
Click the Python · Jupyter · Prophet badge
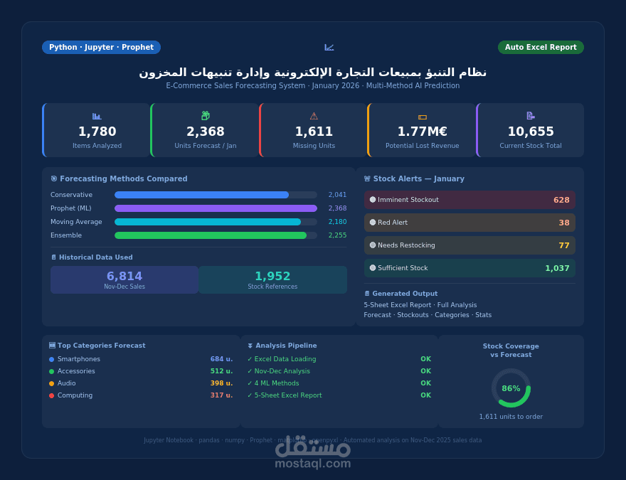[x=102, y=47]
